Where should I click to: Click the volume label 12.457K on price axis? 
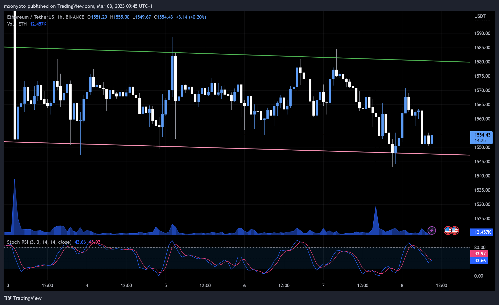click(x=482, y=232)
